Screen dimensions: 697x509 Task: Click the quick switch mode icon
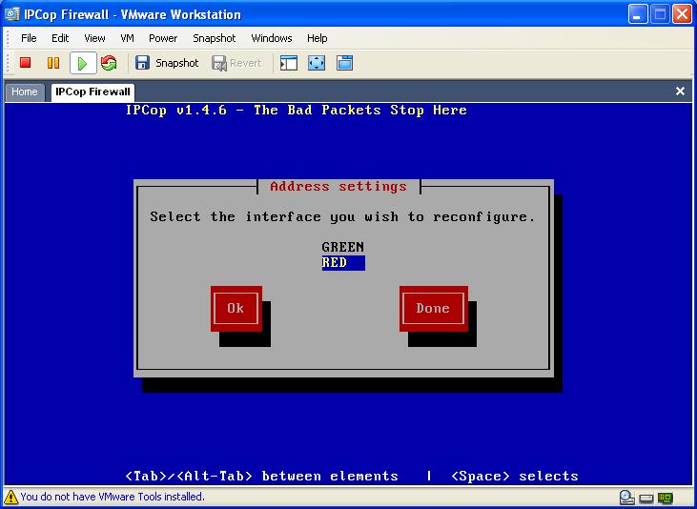point(344,63)
